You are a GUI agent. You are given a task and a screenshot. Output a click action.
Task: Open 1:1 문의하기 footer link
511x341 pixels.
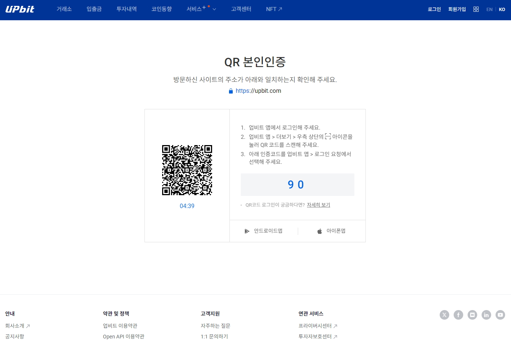tap(214, 337)
